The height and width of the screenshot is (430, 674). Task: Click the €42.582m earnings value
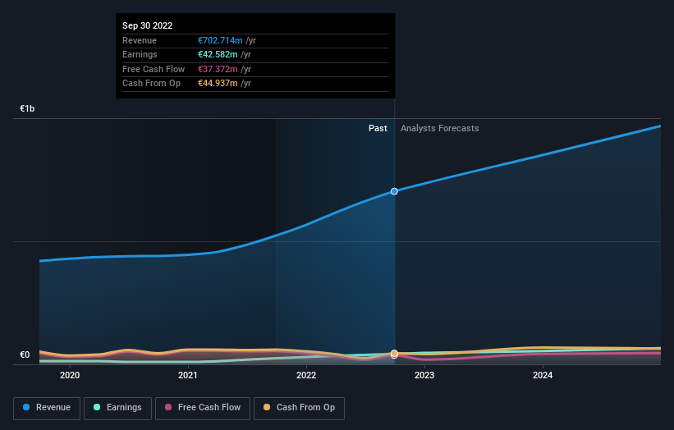pyautogui.click(x=218, y=54)
